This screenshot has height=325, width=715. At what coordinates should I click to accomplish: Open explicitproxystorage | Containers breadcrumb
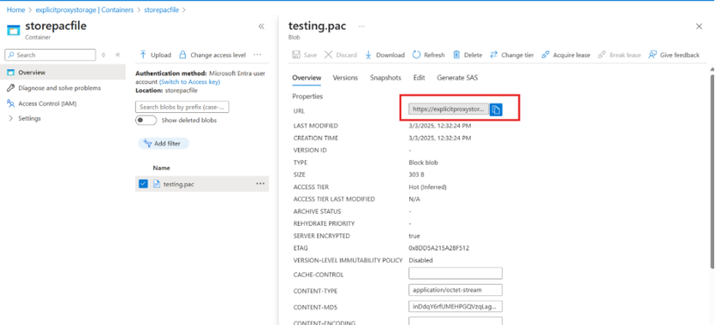84,9
